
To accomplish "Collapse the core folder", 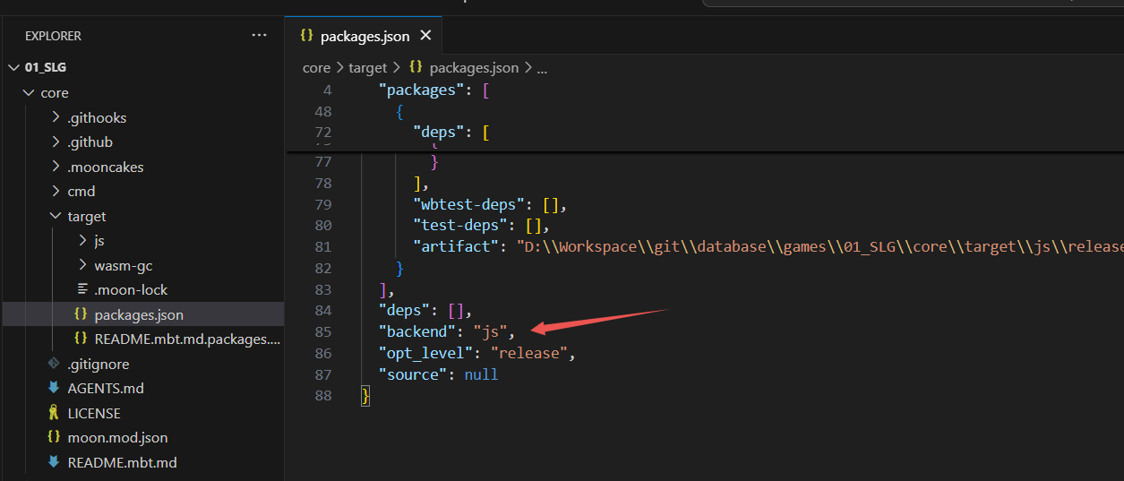I will coord(29,92).
